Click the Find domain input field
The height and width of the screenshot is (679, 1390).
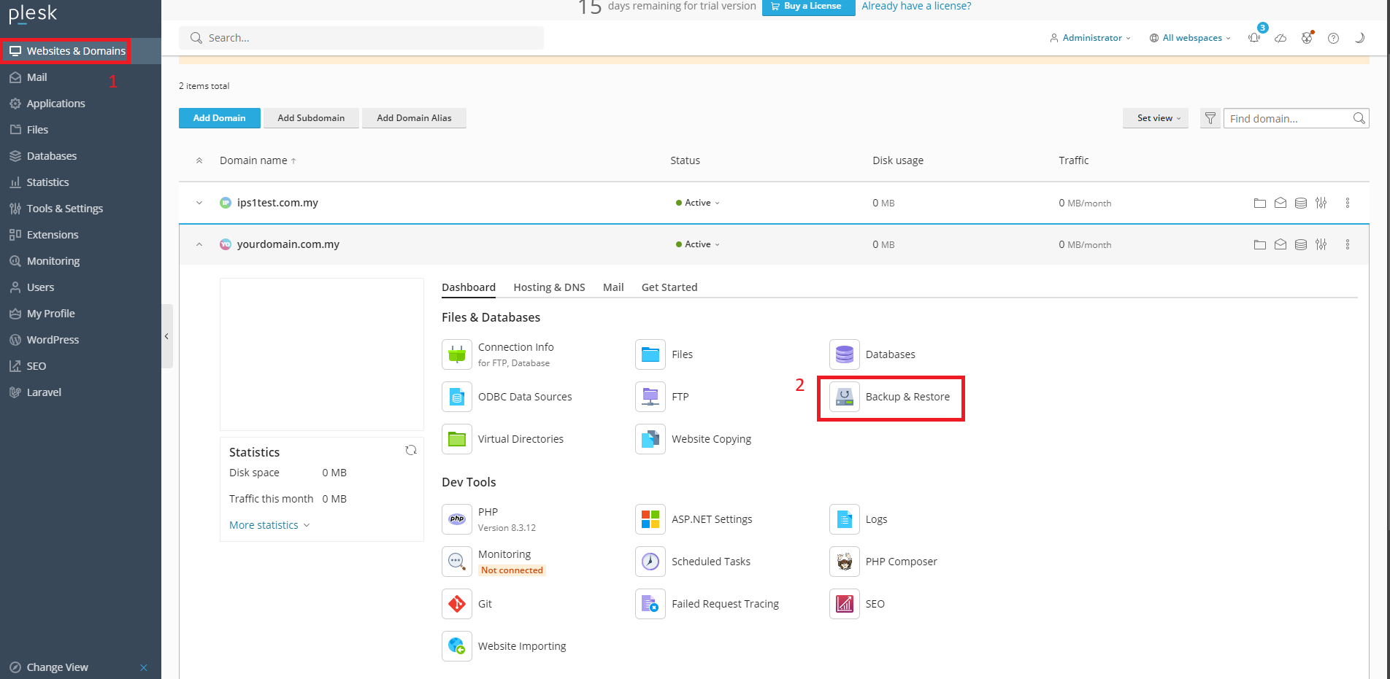tap(1289, 118)
